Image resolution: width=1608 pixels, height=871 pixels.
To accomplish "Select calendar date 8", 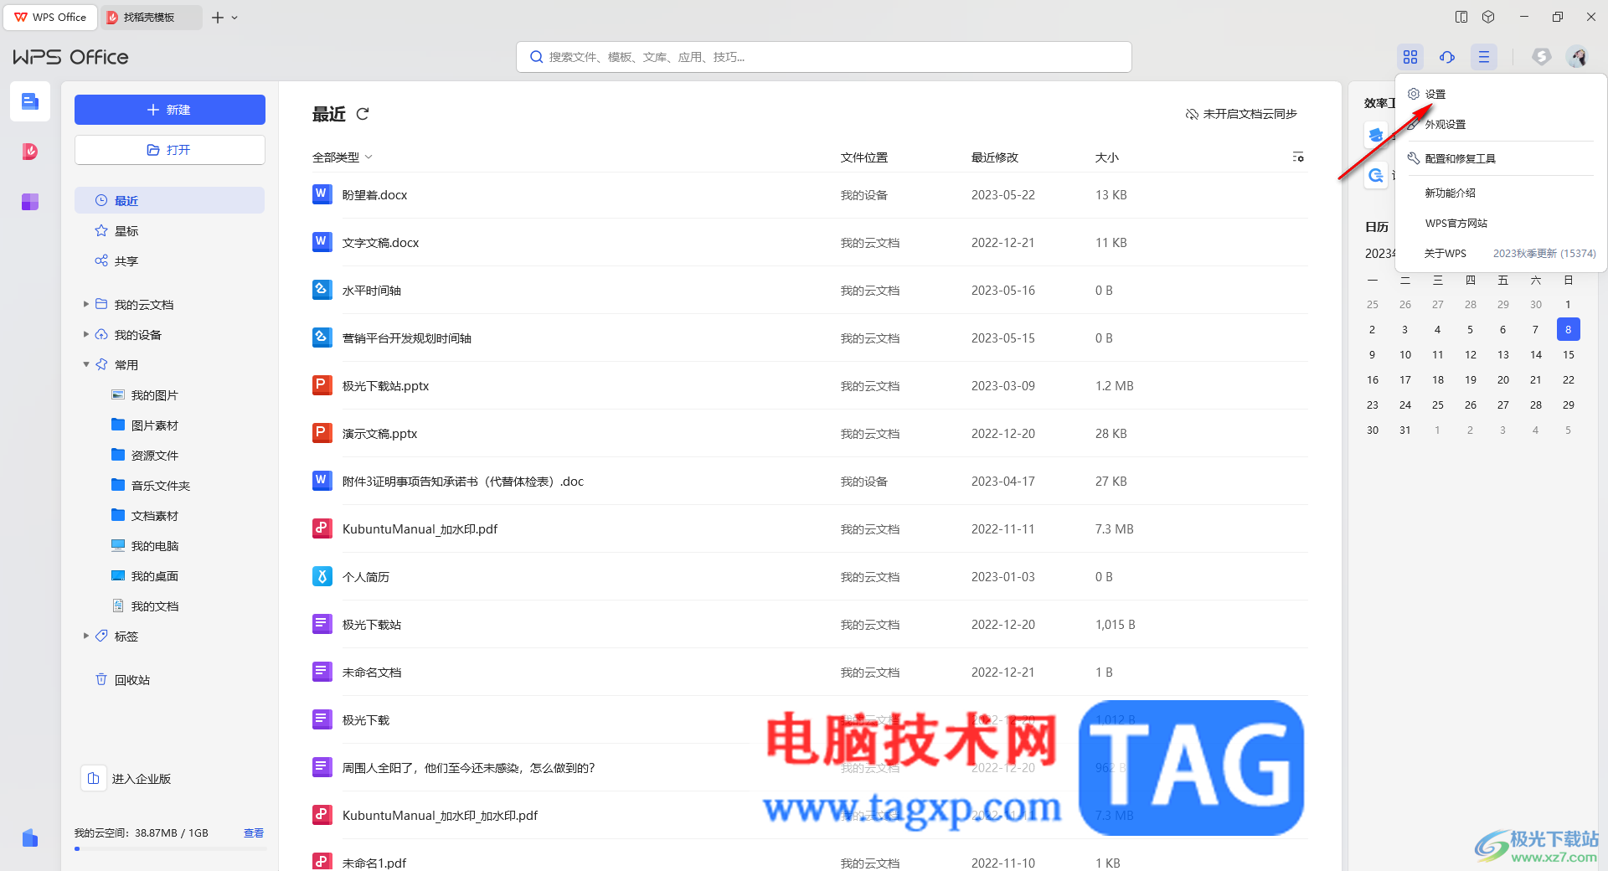I will (x=1569, y=329).
